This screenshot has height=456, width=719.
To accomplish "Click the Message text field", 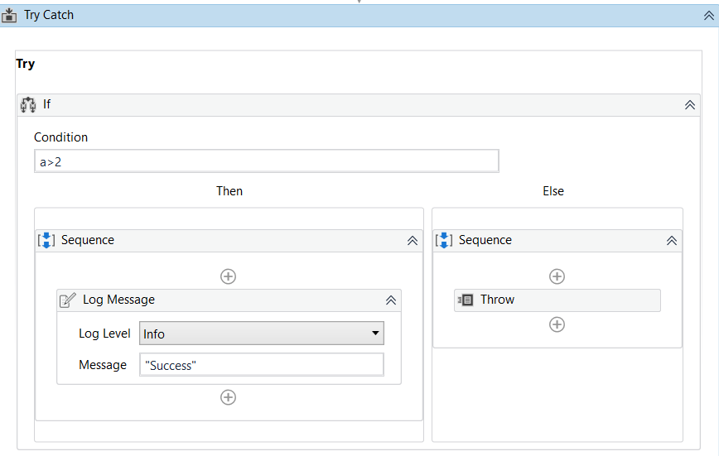I will pyautogui.click(x=262, y=365).
